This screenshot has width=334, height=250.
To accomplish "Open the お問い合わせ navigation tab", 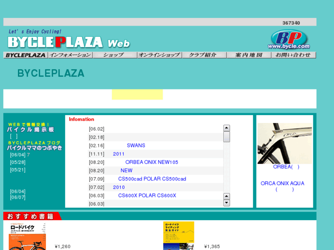I will 294,55.
